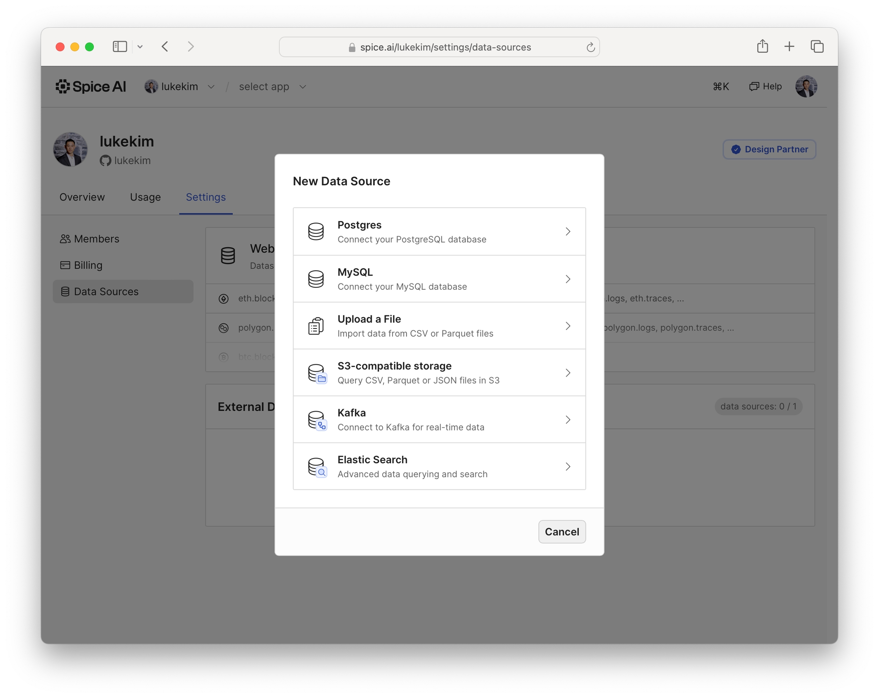The image size is (879, 698).
Task: Reload the page with refresh icon
Action: [x=590, y=47]
